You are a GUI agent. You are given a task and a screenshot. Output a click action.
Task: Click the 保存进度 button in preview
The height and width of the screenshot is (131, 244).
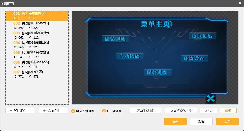[x=157, y=72]
